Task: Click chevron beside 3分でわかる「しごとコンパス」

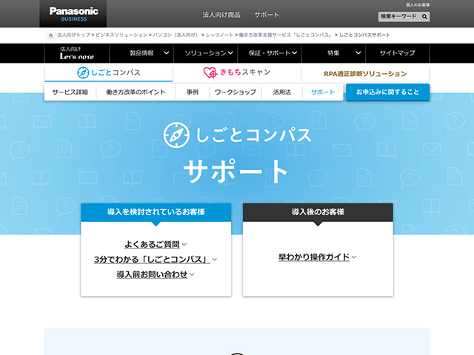Action: pos(214,260)
